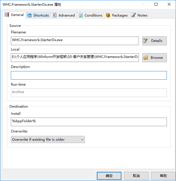Click into the Local path field
Image resolution: width=176 pixels, height=181 pixels.
[x=75, y=58]
